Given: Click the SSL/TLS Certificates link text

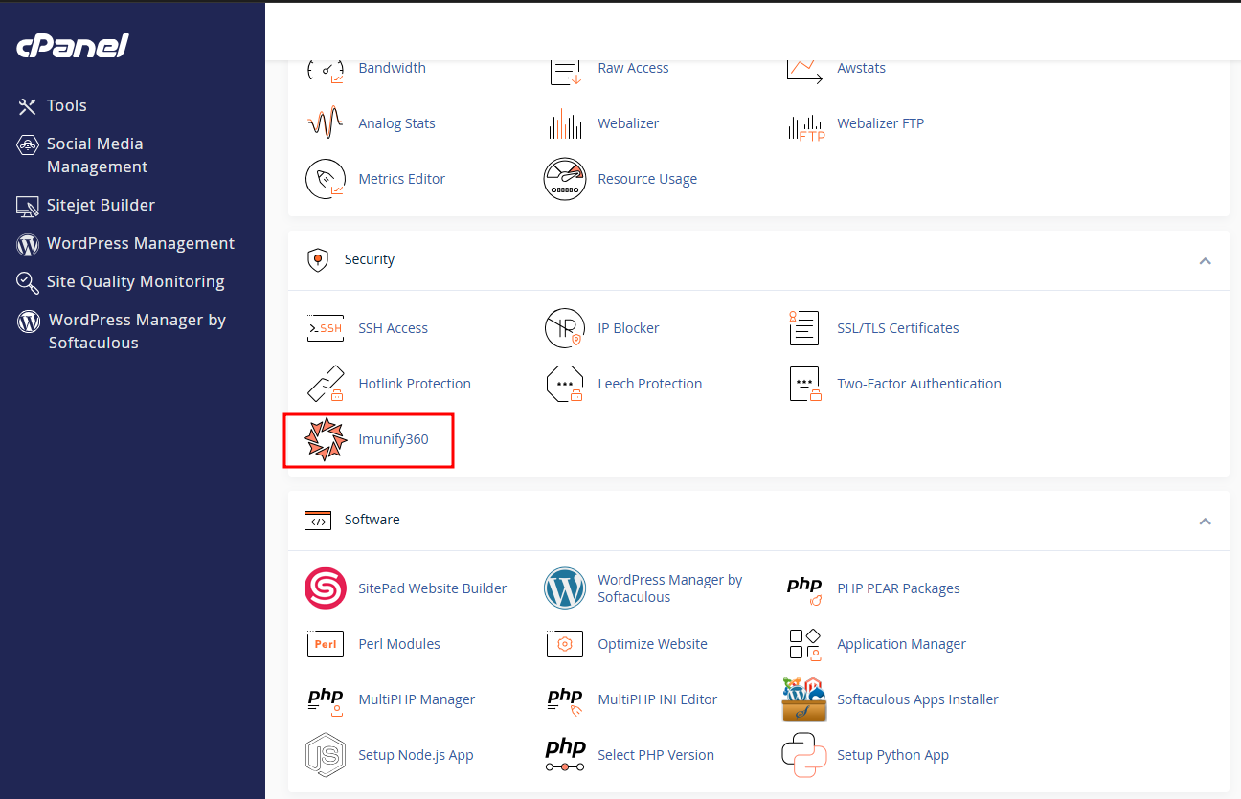Looking at the screenshot, I should pyautogui.click(x=898, y=328).
